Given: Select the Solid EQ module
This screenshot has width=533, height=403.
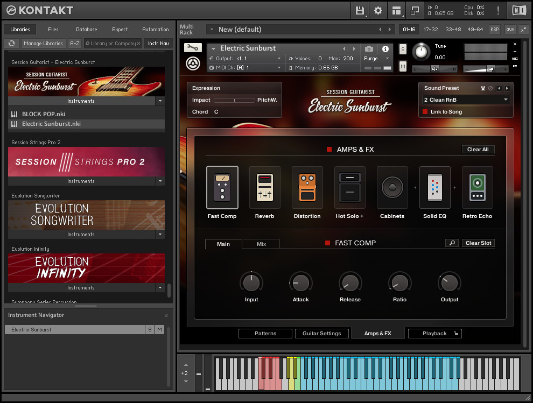Looking at the screenshot, I should (435, 188).
